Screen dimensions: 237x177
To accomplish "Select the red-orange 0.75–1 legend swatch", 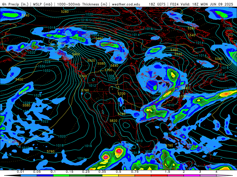I will point(143,176).
